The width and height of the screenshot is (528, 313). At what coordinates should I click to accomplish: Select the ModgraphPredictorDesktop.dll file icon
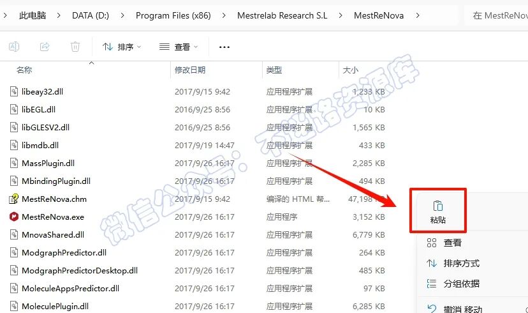click(x=14, y=270)
